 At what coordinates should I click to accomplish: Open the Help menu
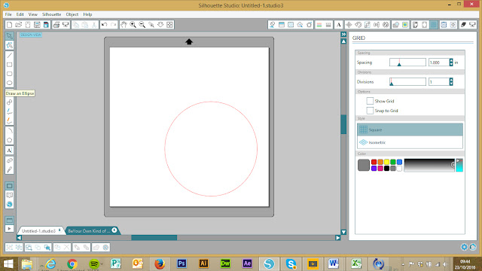(x=87, y=14)
